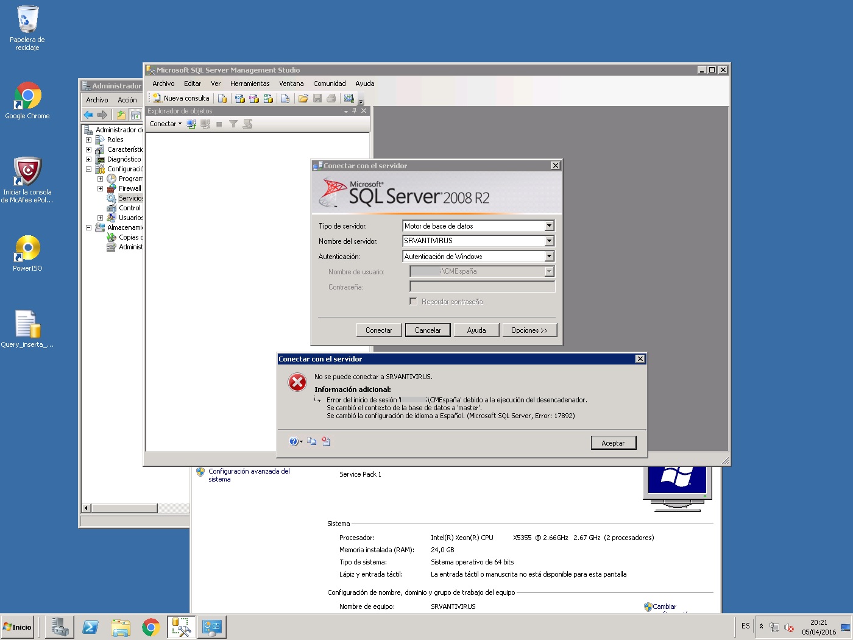This screenshot has width=853, height=640.
Task: Toggle console tree view icon in Administrador
Action: [x=135, y=115]
